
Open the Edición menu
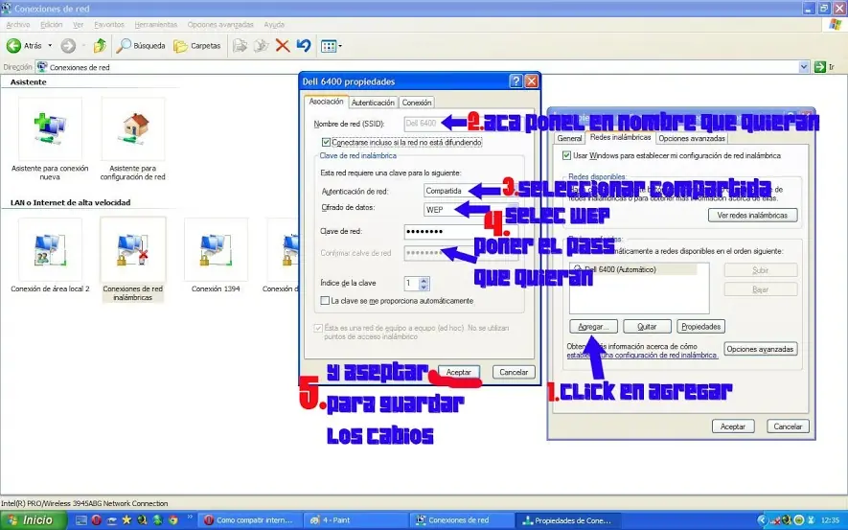point(52,25)
